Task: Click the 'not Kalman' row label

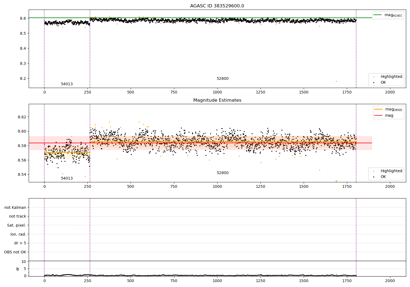Action: click(x=15, y=208)
